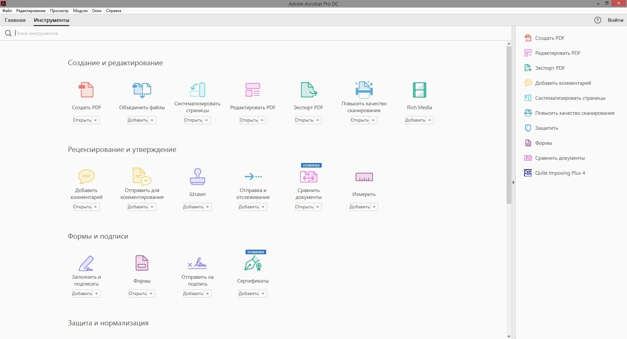Select the Send for Comments icon
The height and width of the screenshot is (339, 627).
pyautogui.click(x=142, y=176)
